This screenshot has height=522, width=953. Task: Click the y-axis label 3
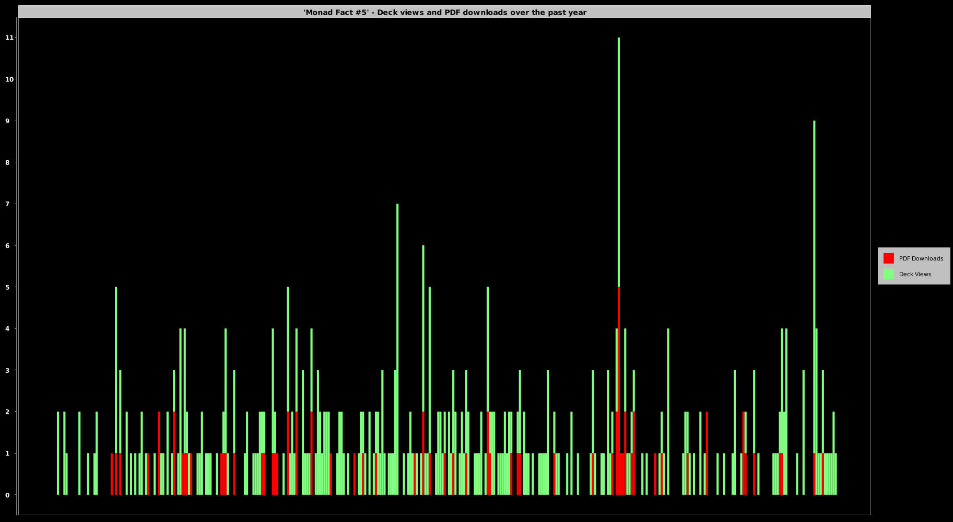tap(7, 370)
